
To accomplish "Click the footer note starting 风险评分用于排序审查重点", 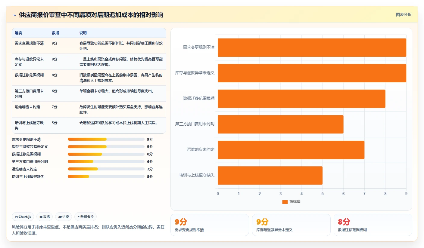I will pyautogui.click(x=88, y=230).
